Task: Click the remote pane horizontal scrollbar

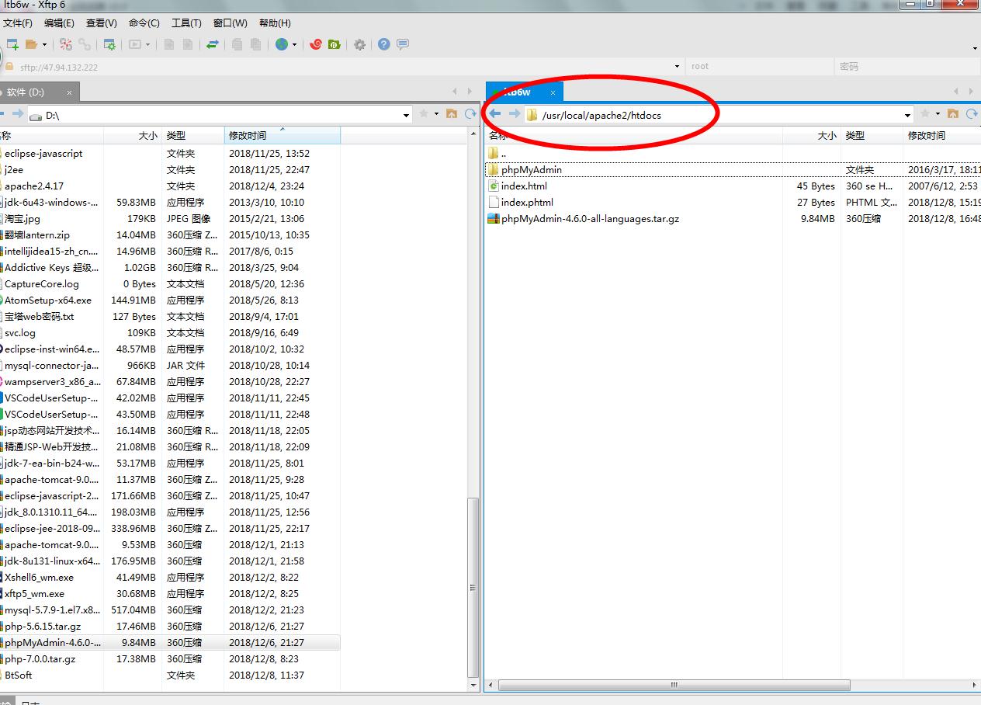Action: (674, 685)
